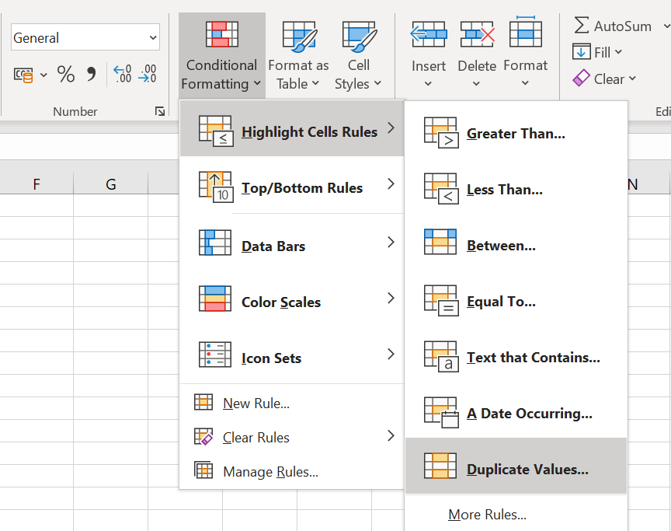The height and width of the screenshot is (531, 671).
Task: Click the Delete cells icon
Action: (x=477, y=36)
